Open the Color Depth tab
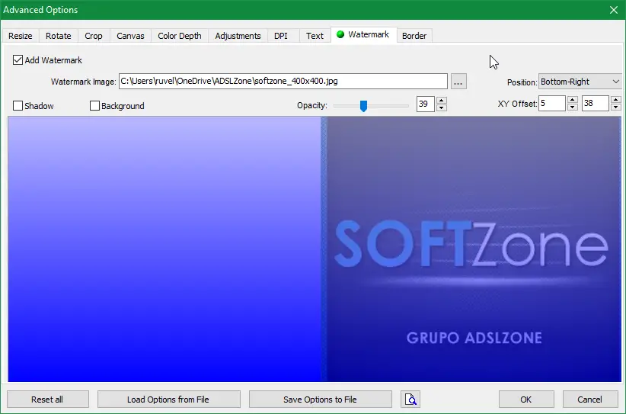Viewport: 626px width, 414px height. (x=180, y=36)
